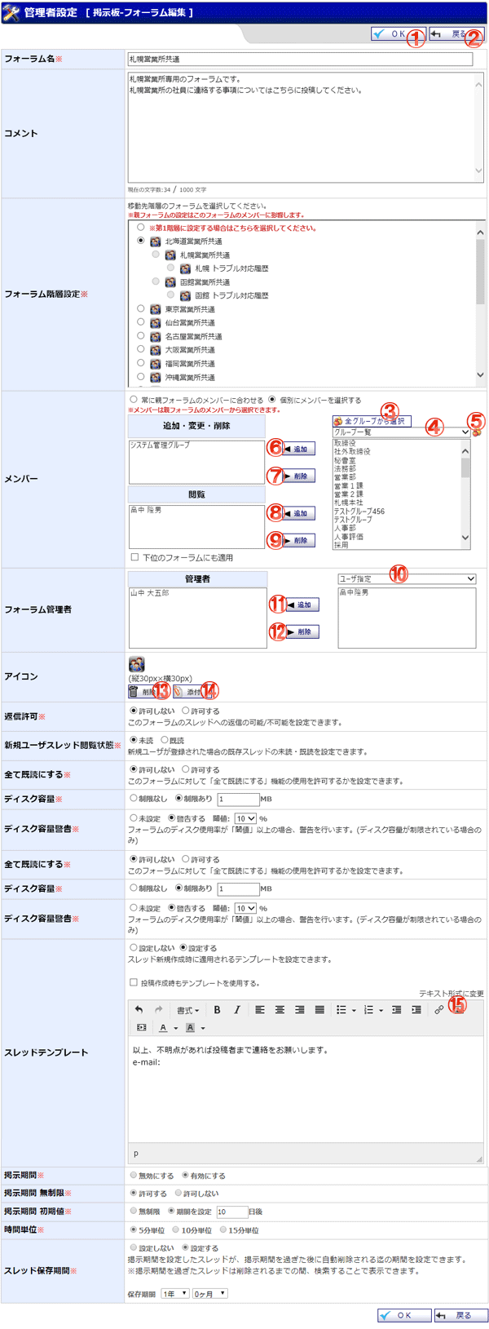Expand the bulleted list style arrow
Image resolution: width=489 pixels, height=1329 pixels.
coord(354,1010)
